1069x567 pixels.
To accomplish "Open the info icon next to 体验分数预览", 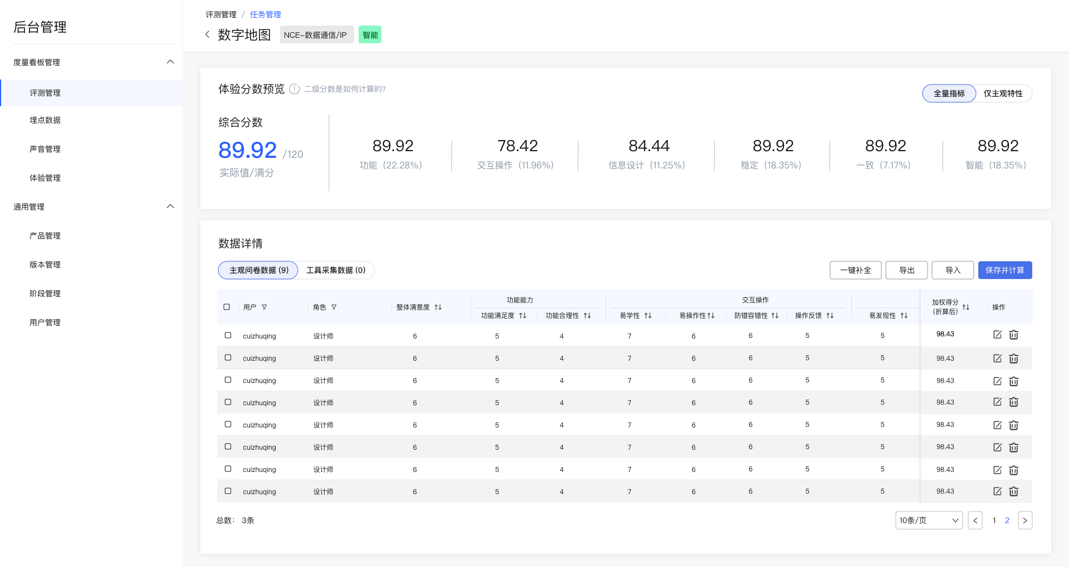I will tap(295, 89).
